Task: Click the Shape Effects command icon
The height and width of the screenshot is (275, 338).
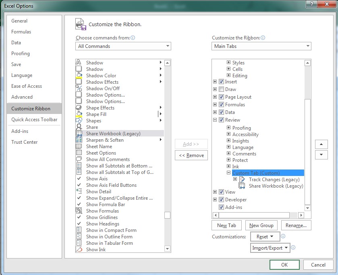Action: (79, 108)
